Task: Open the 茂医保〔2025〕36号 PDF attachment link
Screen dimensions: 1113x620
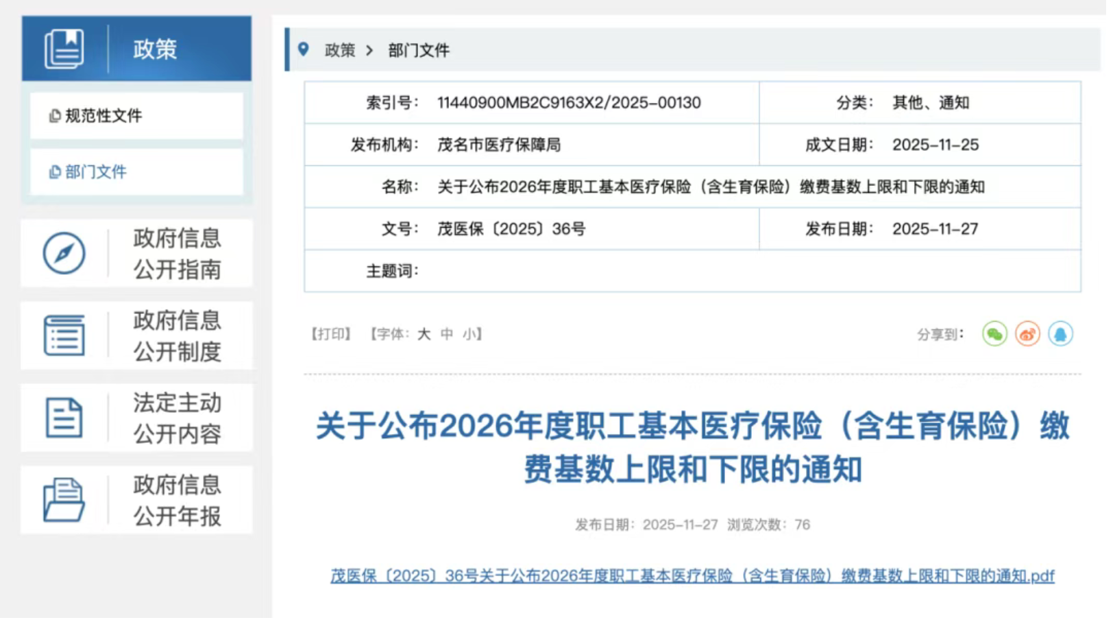Action: (x=692, y=577)
